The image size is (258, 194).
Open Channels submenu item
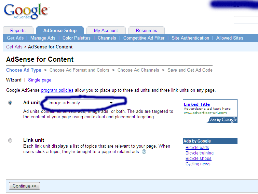coord(107,38)
